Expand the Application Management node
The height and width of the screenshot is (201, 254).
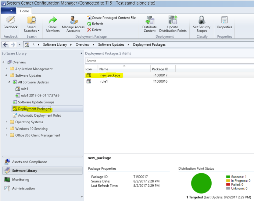tap(6, 69)
